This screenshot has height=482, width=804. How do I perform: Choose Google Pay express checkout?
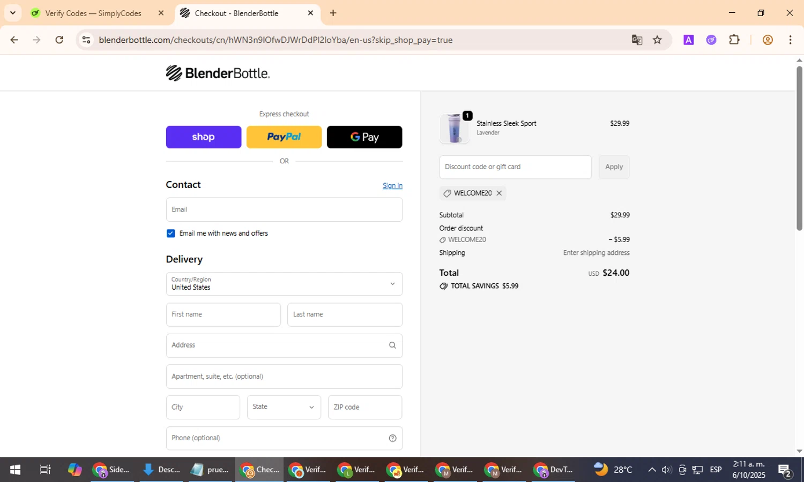point(364,137)
